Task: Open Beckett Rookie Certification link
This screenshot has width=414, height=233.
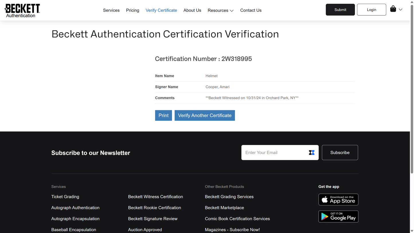Action: pyautogui.click(x=155, y=208)
